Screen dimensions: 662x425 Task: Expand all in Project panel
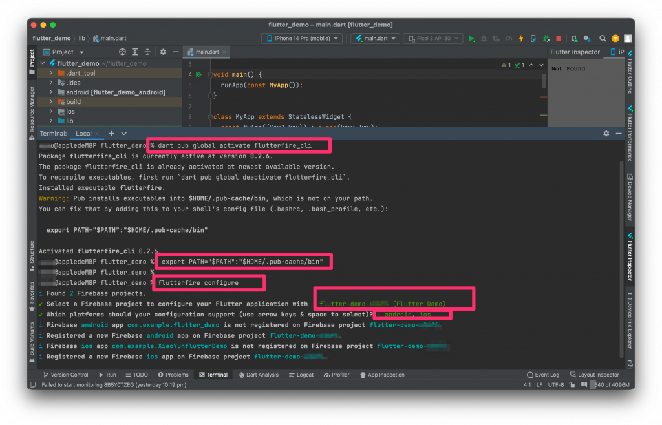pyautogui.click(x=134, y=52)
